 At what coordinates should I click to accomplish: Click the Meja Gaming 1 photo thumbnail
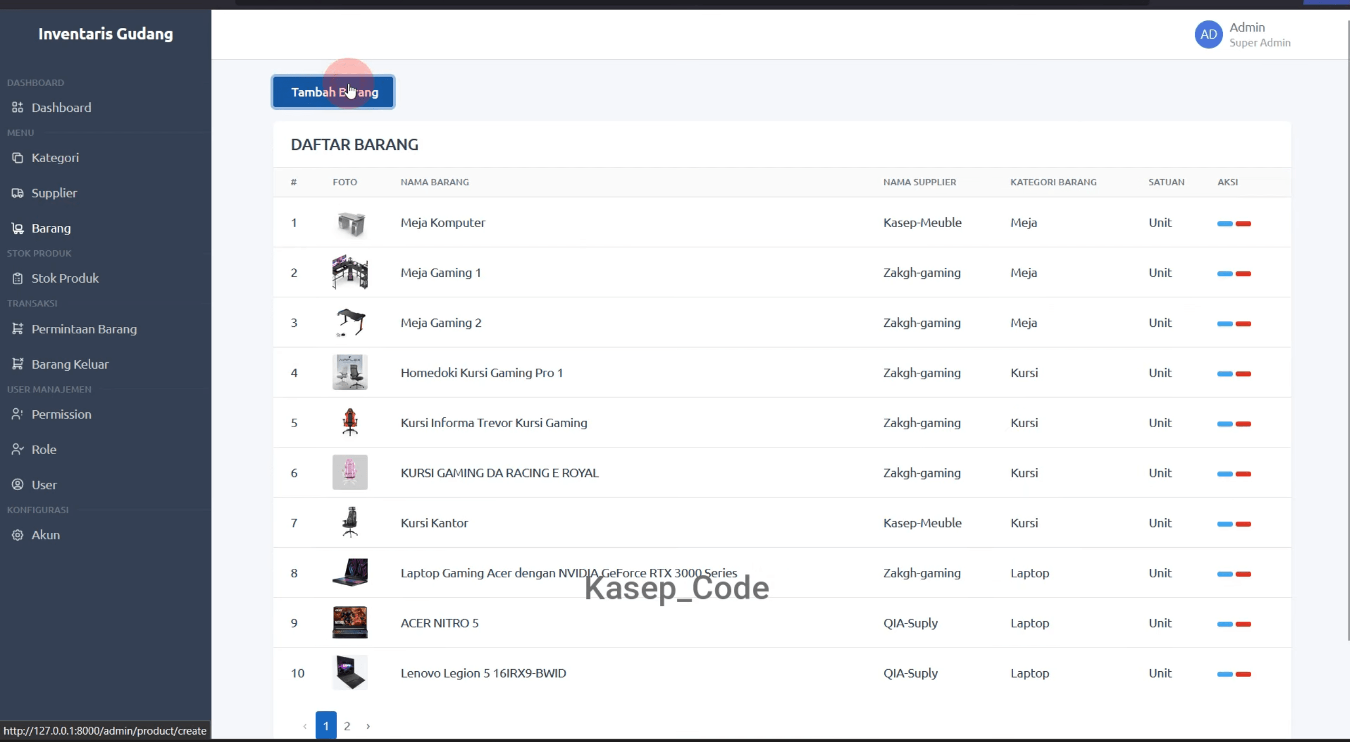click(x=350, y=272)
